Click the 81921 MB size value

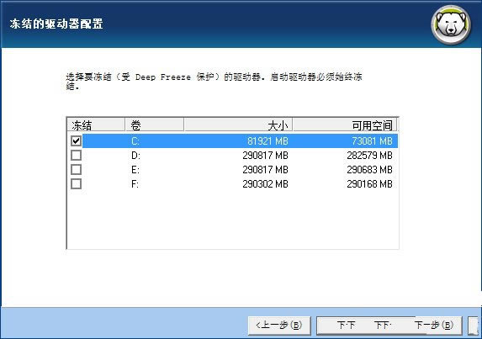(x=267, y=141)
